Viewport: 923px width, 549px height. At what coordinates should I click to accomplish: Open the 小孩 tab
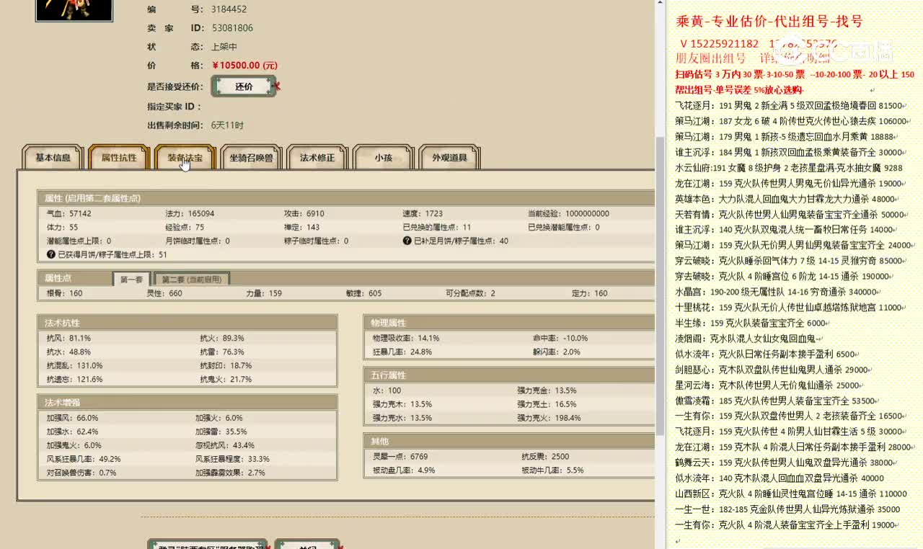(383, 158)
